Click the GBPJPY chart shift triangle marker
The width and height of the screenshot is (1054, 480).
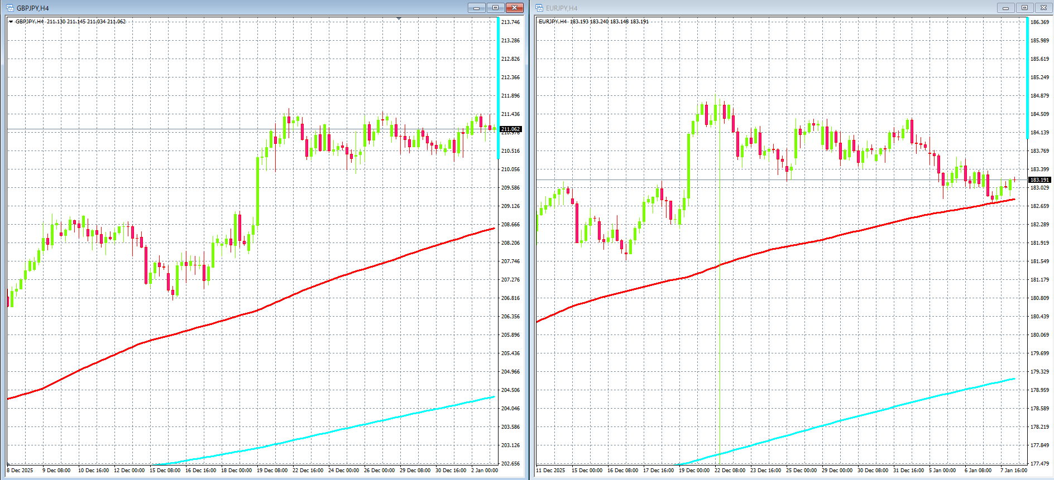click(399, 19)
